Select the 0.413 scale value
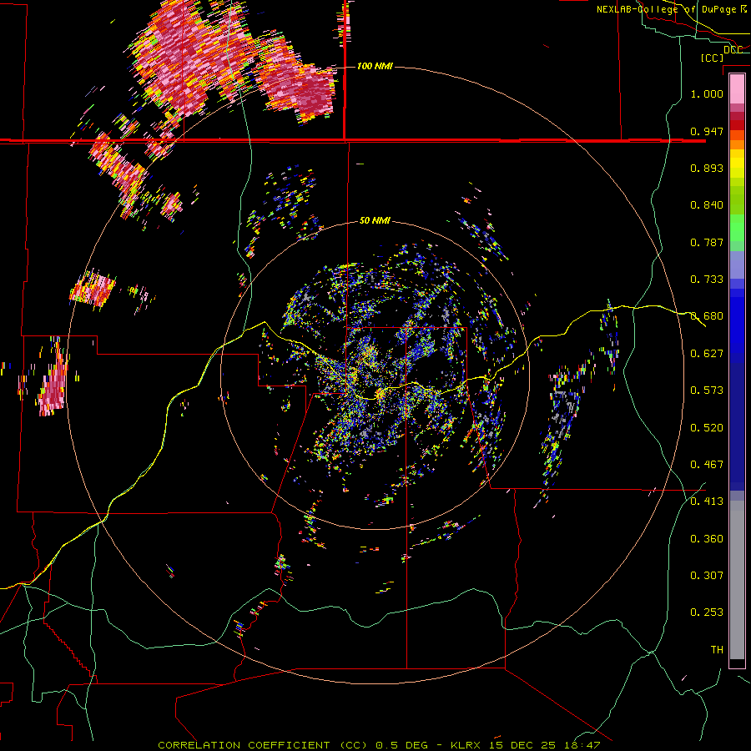751x751 pixels. [707, 502]
